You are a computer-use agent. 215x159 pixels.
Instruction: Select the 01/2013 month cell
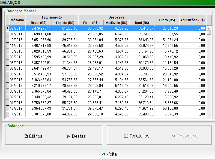[17, 103]
